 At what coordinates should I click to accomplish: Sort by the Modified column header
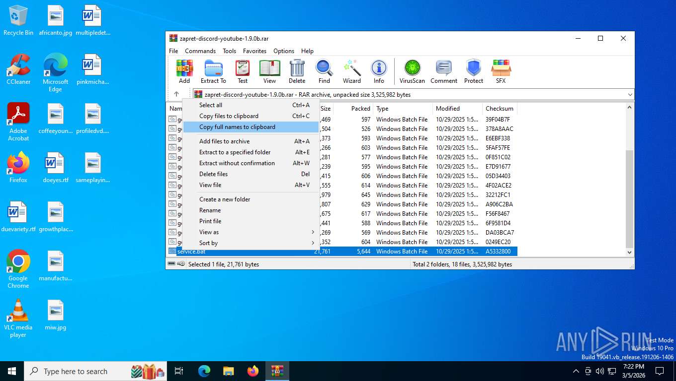pyautogui.click(x=457, y=109)
